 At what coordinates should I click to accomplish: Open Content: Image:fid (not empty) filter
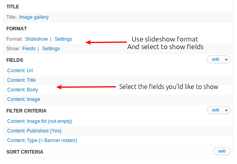40,121
